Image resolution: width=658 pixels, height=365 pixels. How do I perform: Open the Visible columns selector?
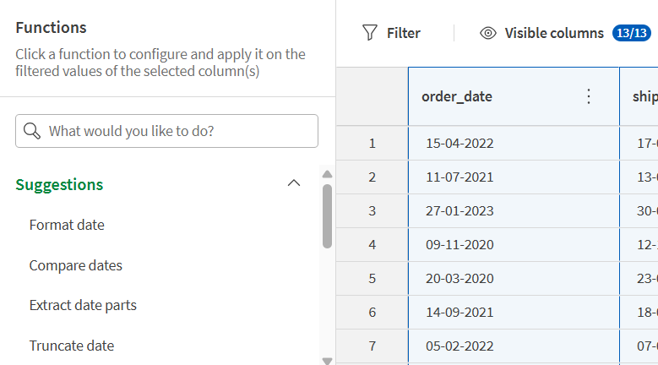(553, 33)
